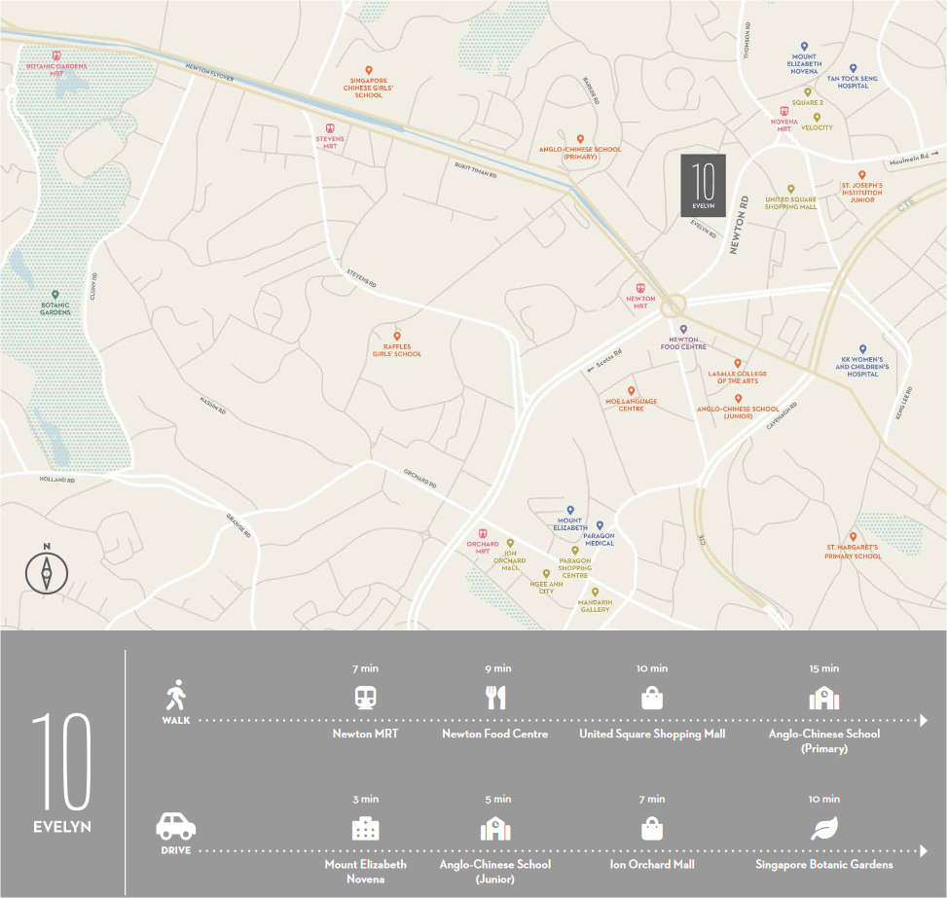Click the Mount Elizabeth Novena map pin
Image resolution: width=947 pixels, height=898 pixels.
tap(804, 47)
